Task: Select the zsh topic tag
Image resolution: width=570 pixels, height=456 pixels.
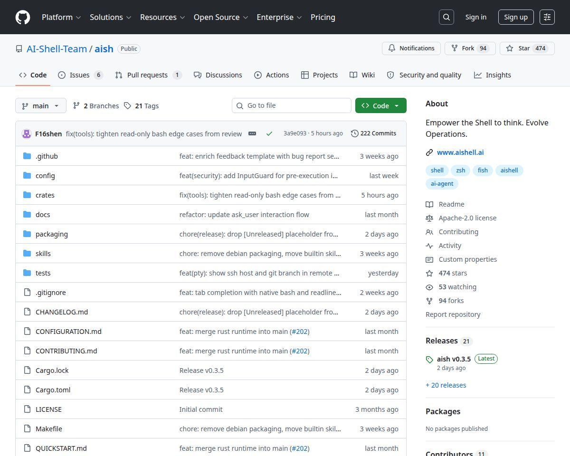Action: click(x=461, y=171)
